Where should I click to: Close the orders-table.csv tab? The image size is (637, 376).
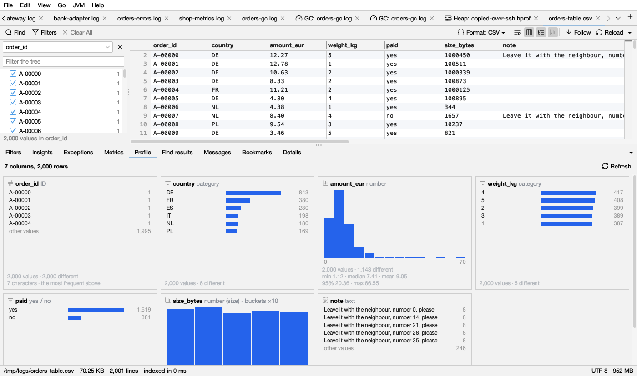pyautogui.click(x=599, y=18)
